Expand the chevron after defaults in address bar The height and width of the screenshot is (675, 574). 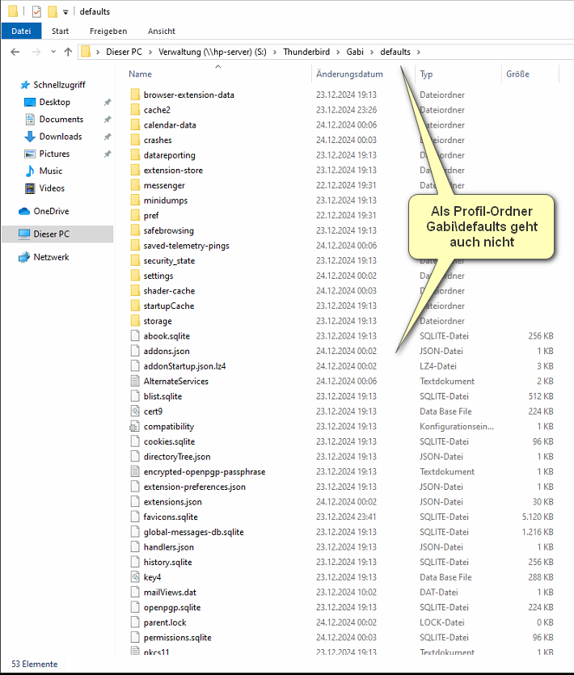[x=418, y=53]
